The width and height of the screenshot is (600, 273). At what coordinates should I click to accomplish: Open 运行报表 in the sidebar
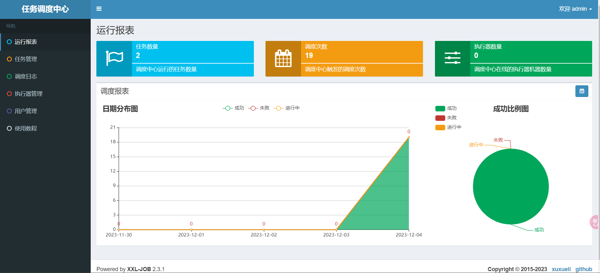(x=45, y=42)
